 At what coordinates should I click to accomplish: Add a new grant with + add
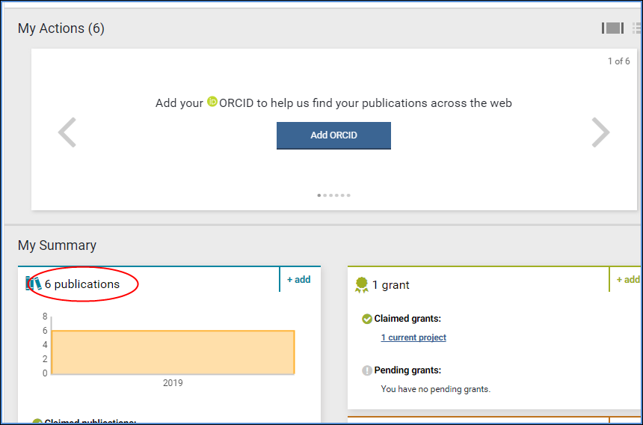(x=627, y=280)
